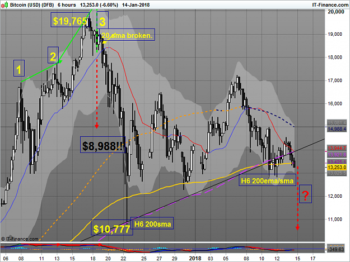Select the '$10,777' low price label
This screenshot has width=350, height=262.
[112, 227]
